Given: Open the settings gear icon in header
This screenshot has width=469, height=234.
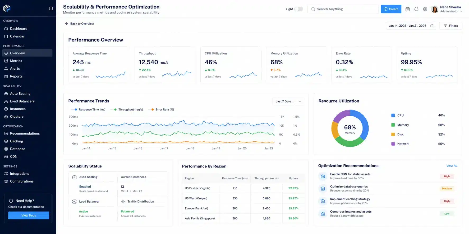Looking at the screenshot, I should (x=425, y=9).
